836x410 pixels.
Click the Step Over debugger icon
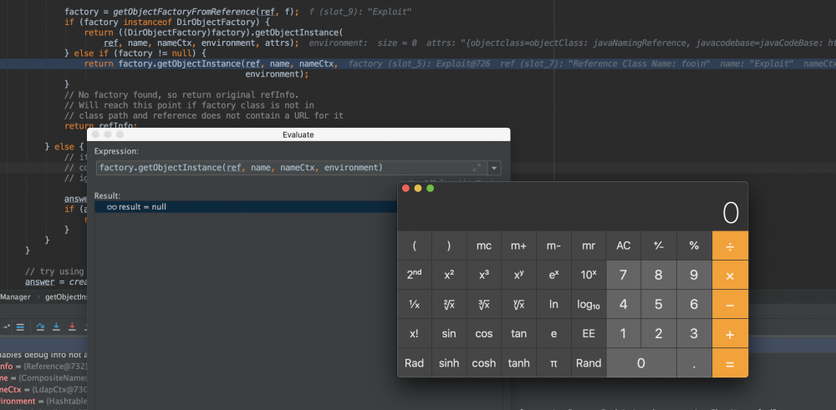38,326
